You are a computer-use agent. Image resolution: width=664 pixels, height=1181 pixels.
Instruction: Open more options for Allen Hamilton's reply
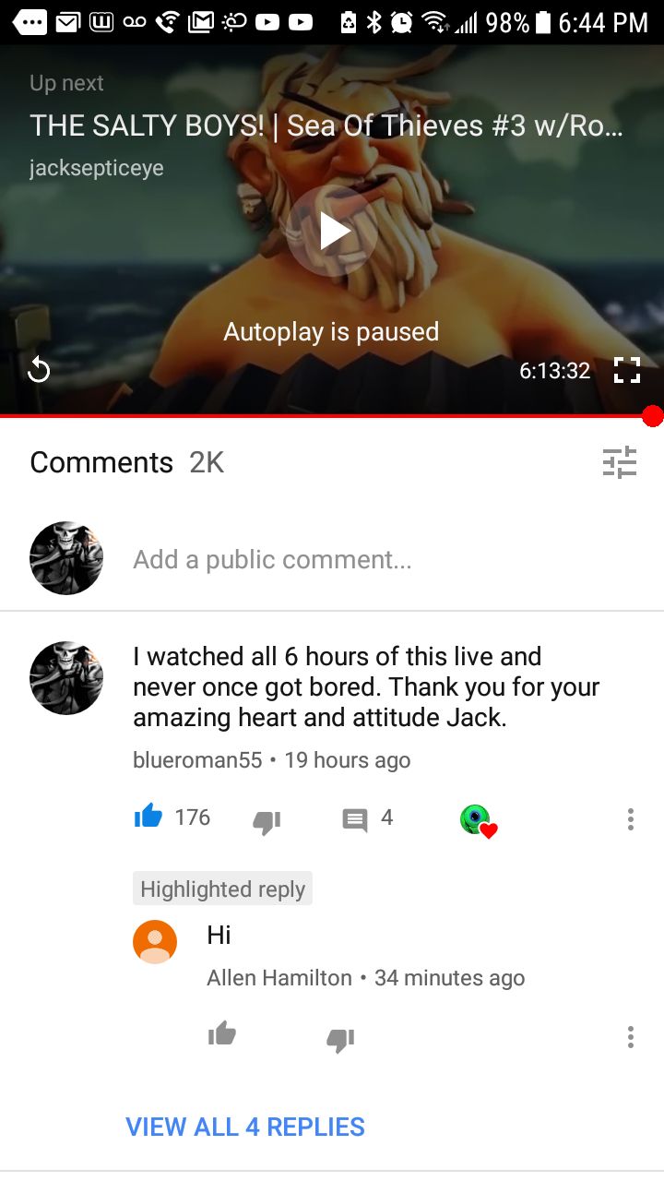click(x=630, y=1036)
